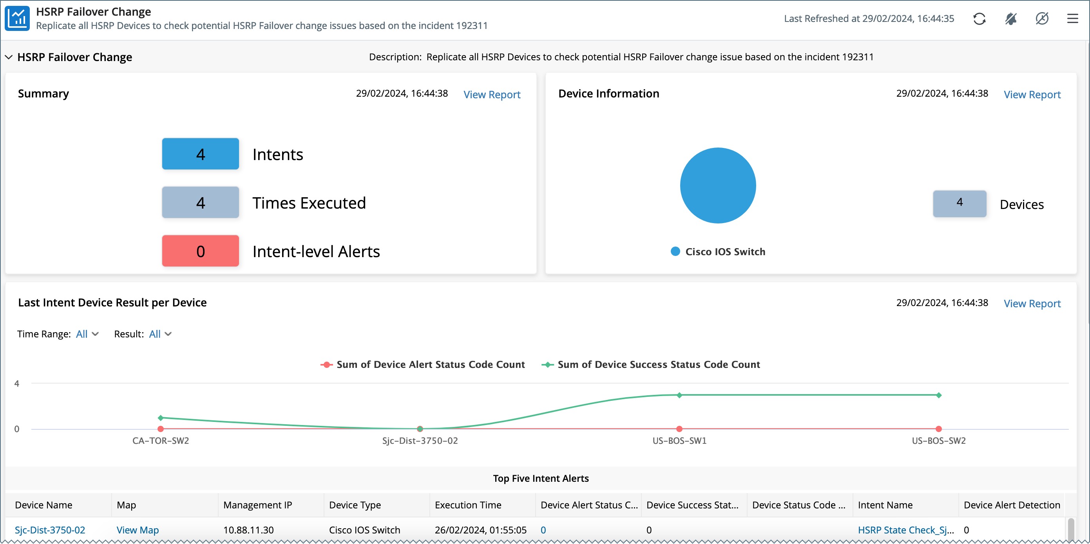The height and width of the screenshot is (544, 1090).
Task: Open View Report in Summary panel
Action: pyautogui.click(x=492, y=94)
